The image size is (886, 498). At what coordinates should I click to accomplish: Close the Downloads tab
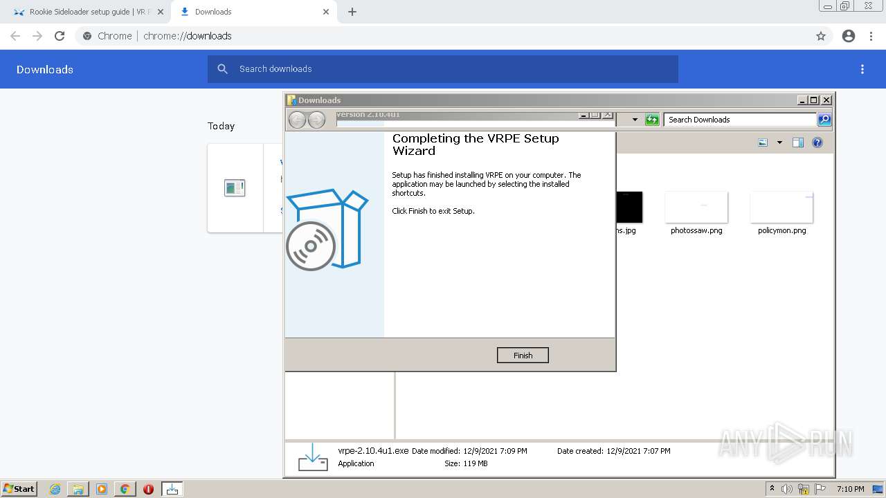point(326,12)
